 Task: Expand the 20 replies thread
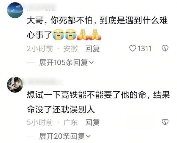(x=65, y=136)
